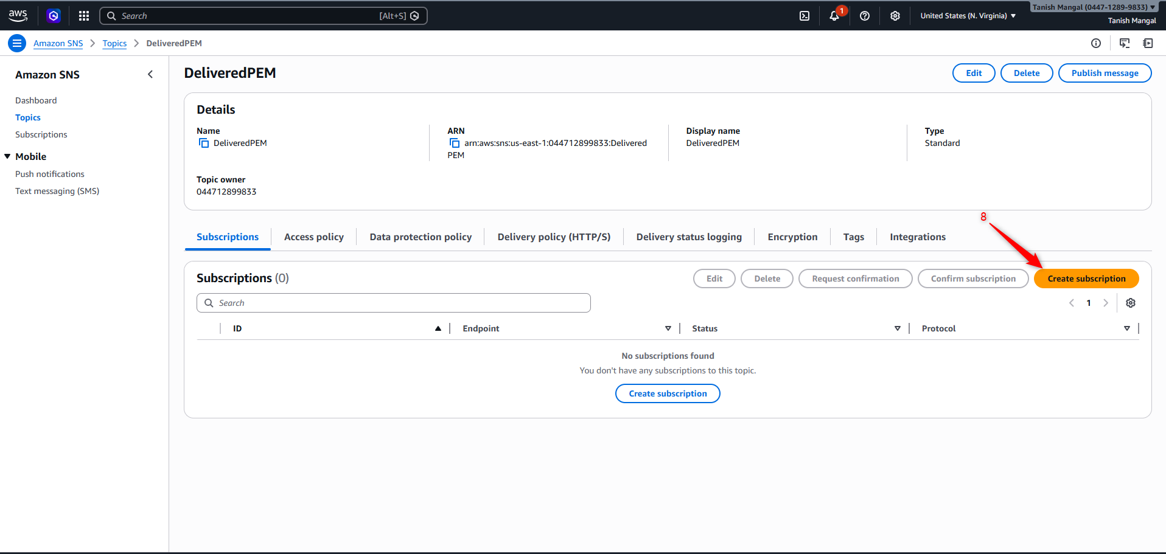Open the info panel icon
1166x554 pixels.
click(1095, 43)
